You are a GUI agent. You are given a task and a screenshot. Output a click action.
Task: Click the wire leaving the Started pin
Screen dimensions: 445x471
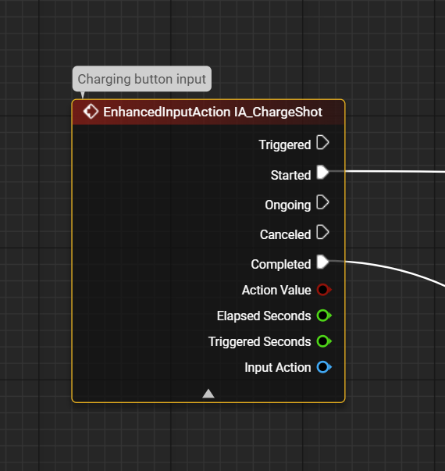[x=390, y=172]
